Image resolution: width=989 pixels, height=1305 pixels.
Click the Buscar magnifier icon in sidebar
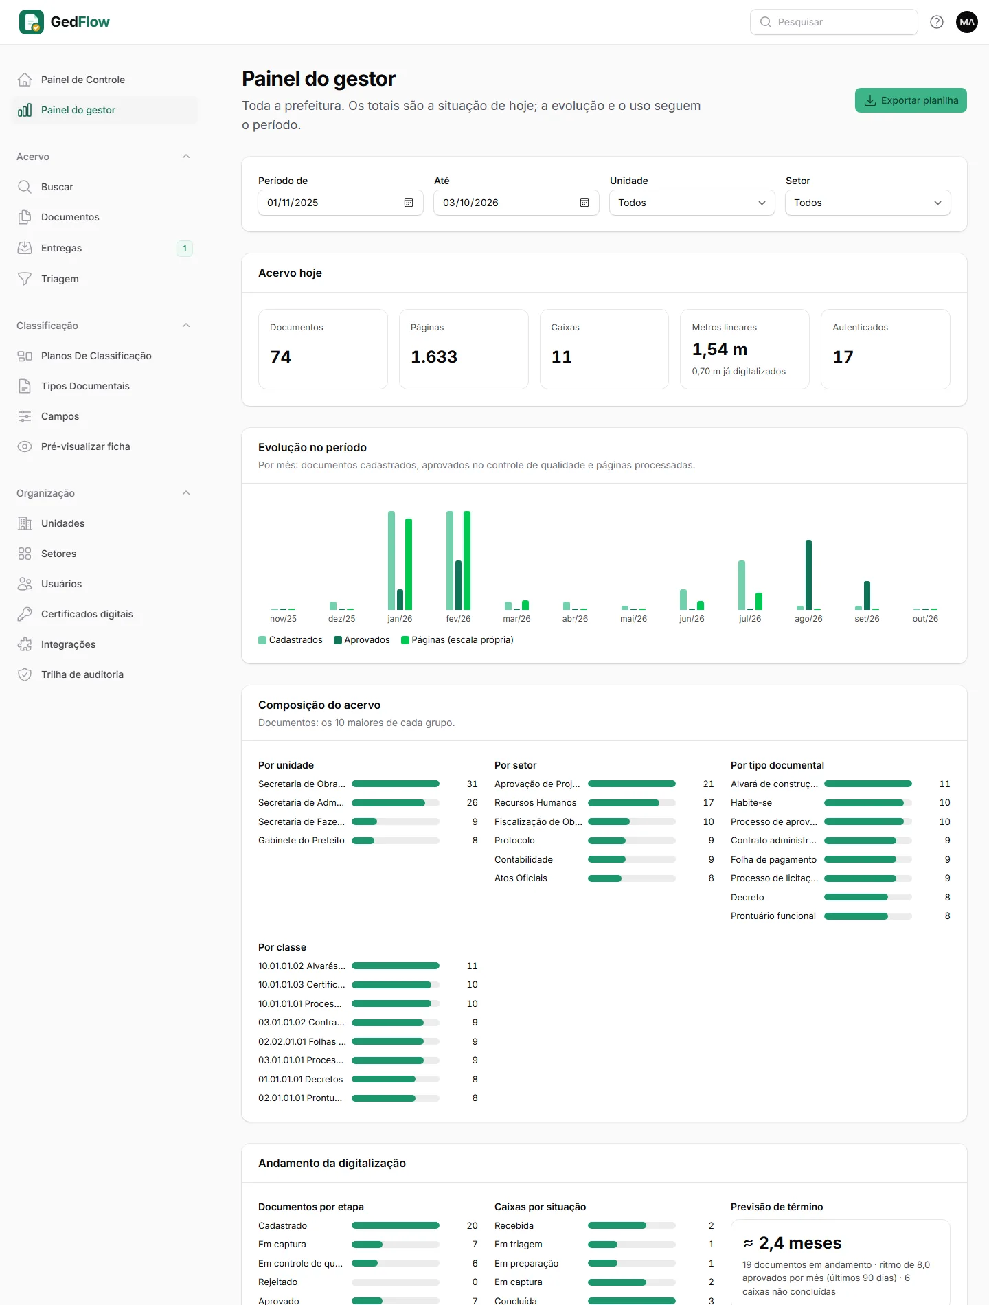coord(25,187)
